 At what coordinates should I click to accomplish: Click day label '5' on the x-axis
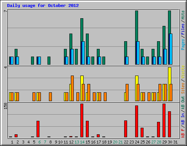[34, 142]
